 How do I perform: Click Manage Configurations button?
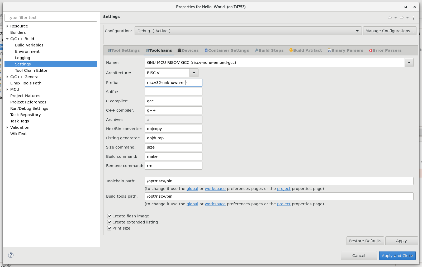pos(390,31)
